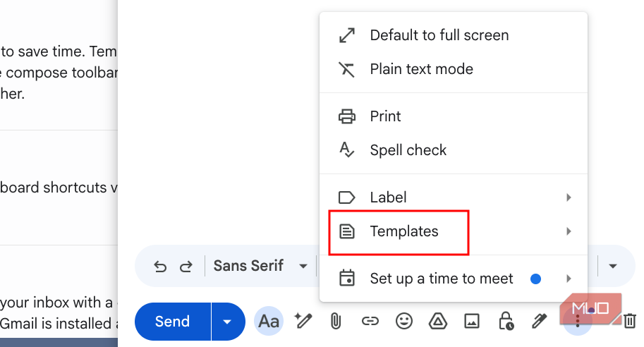Expand more formatting options arrow

pyautogui.click(x=613, y=266)
